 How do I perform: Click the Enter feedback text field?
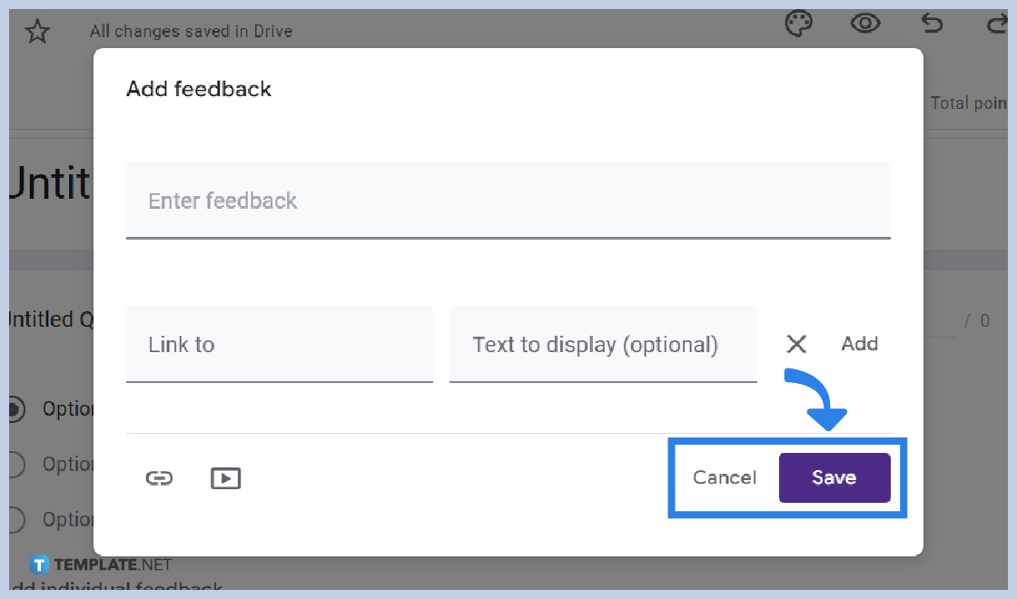point(508,201)
